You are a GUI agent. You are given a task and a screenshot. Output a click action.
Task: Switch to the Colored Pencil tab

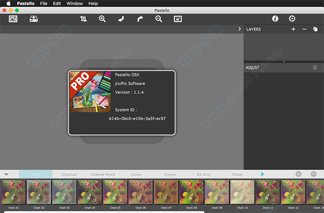click(x=103, y=174)
